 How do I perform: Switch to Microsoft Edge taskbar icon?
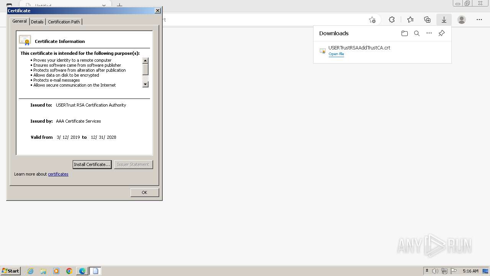click(x=82, y=271)
